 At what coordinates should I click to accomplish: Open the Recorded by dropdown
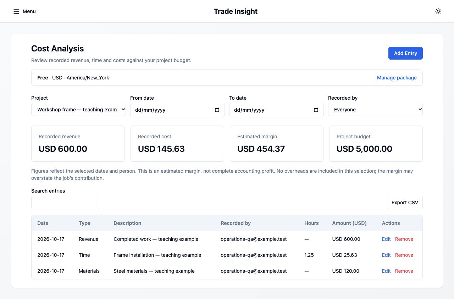click(x=375, y=110)
